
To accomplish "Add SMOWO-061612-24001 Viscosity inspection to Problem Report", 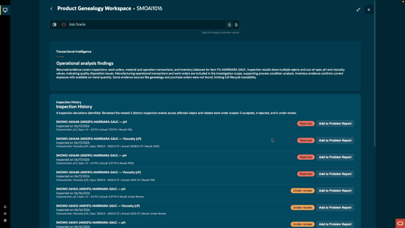I will pyautogui.click(x=335, y=208).
